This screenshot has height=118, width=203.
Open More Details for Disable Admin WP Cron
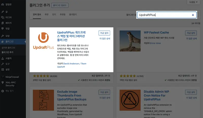point(192,98)
